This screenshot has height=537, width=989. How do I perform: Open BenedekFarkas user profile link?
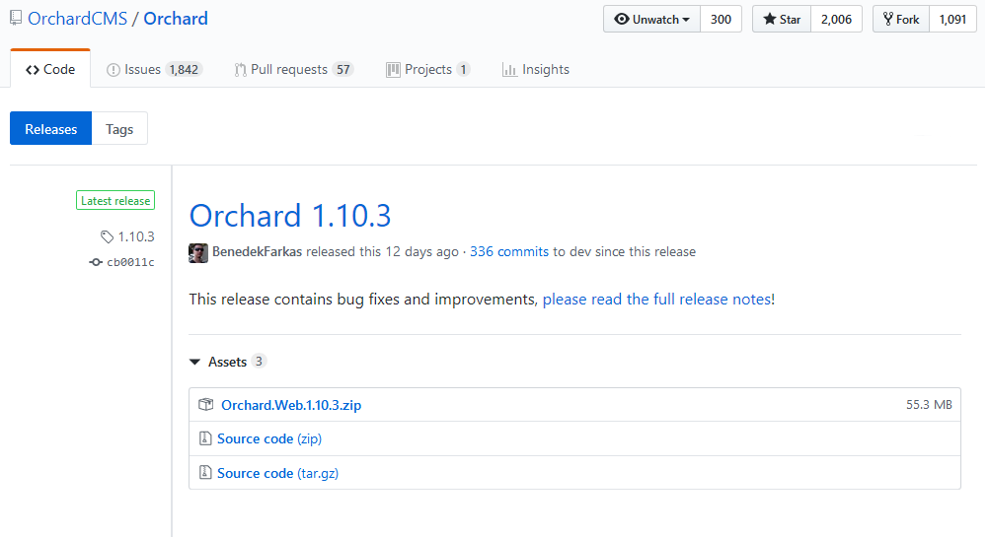coord(258,252)
